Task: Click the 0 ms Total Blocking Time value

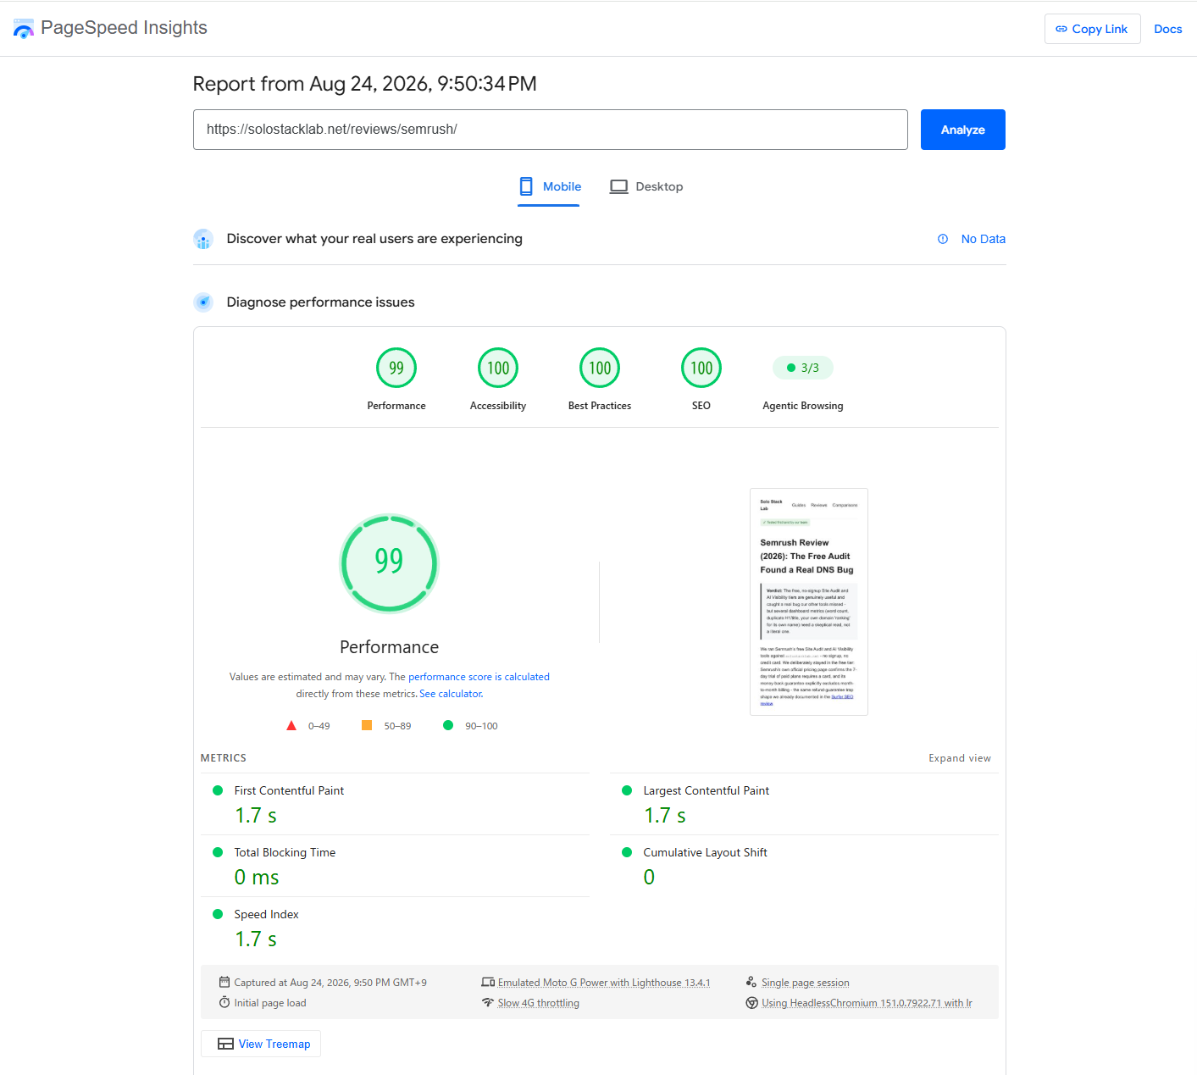Action: (257, 878)
